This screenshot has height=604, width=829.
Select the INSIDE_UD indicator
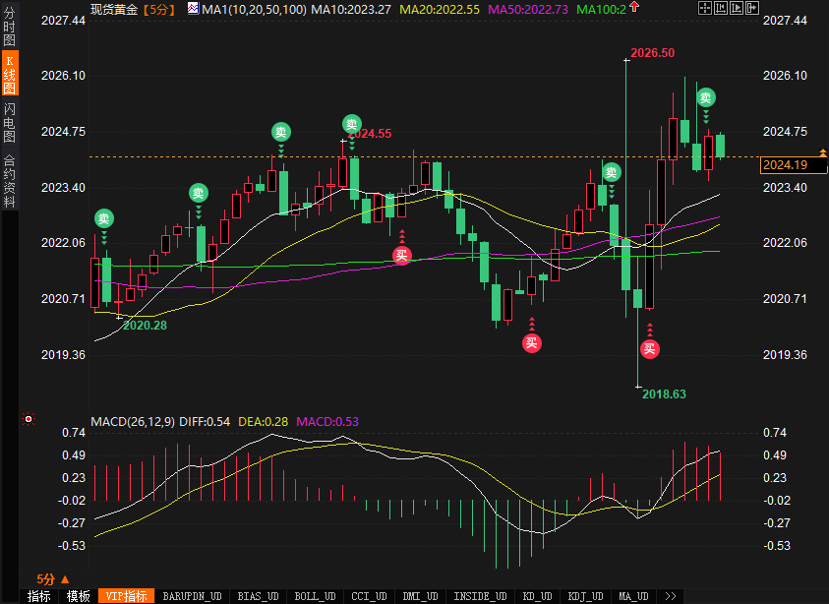[x=480, y=596]
